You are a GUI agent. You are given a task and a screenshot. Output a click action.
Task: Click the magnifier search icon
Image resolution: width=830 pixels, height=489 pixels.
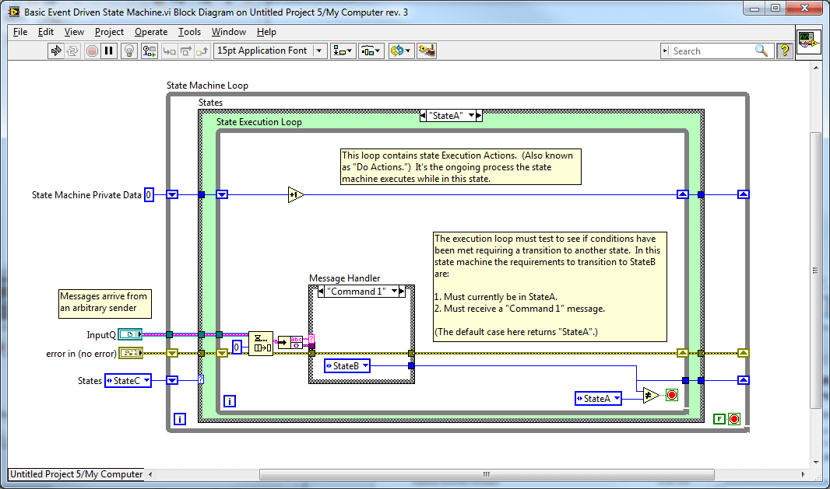click(x=761, y=51)
